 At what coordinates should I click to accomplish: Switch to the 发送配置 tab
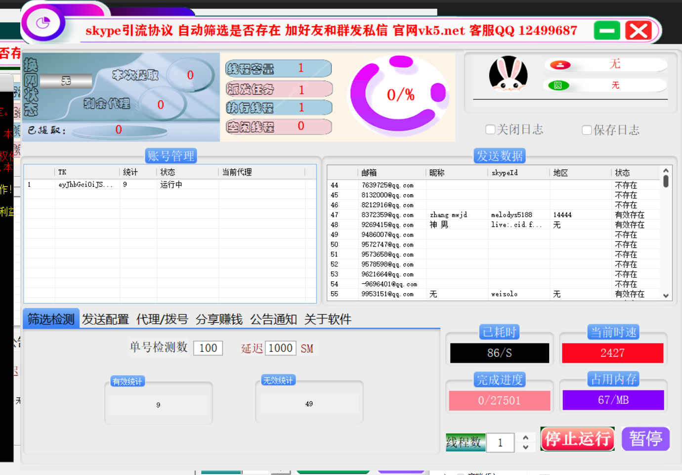pyautogui.click(x=105, y=319)
